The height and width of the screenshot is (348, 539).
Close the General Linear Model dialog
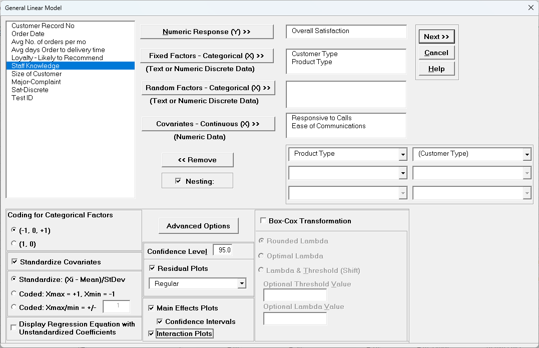530,8
